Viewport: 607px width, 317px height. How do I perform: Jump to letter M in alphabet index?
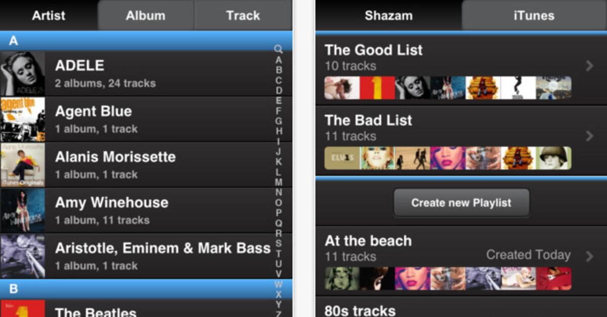pyautogui.click(x=279, y=182)
